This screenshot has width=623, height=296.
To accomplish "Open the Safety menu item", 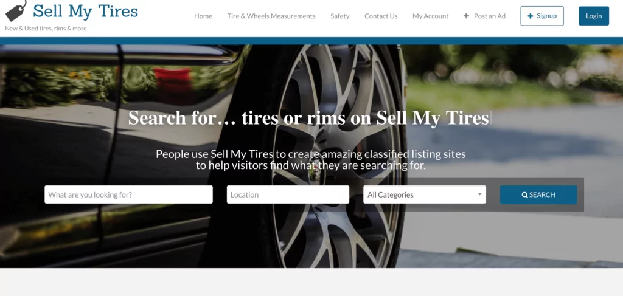I will coord(339,16).
